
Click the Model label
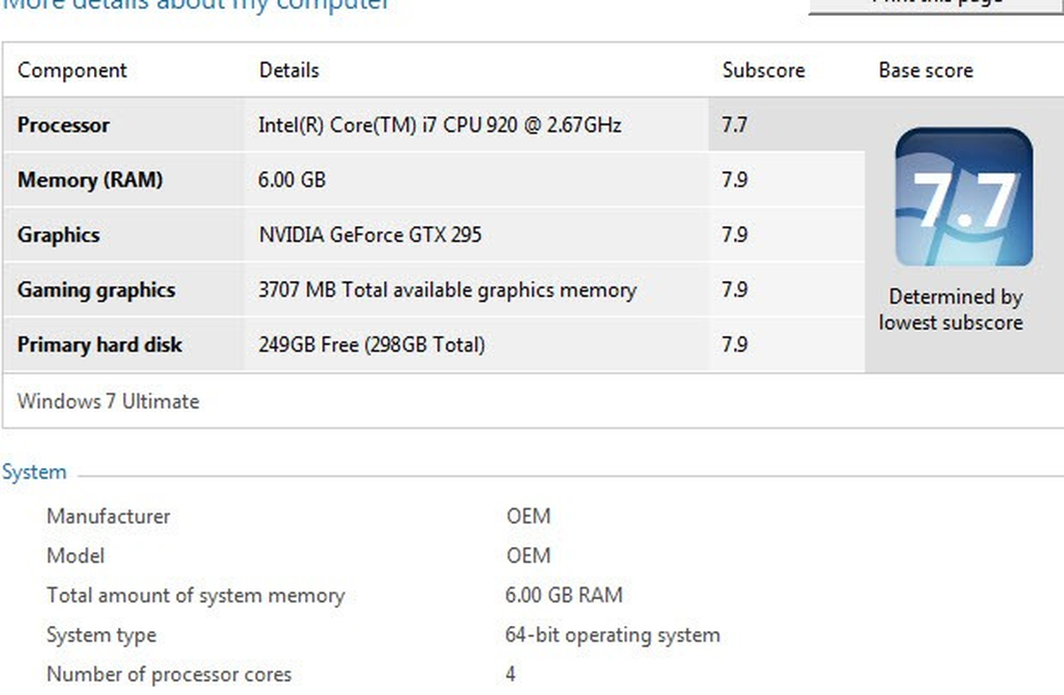click(x=75, y=556)
